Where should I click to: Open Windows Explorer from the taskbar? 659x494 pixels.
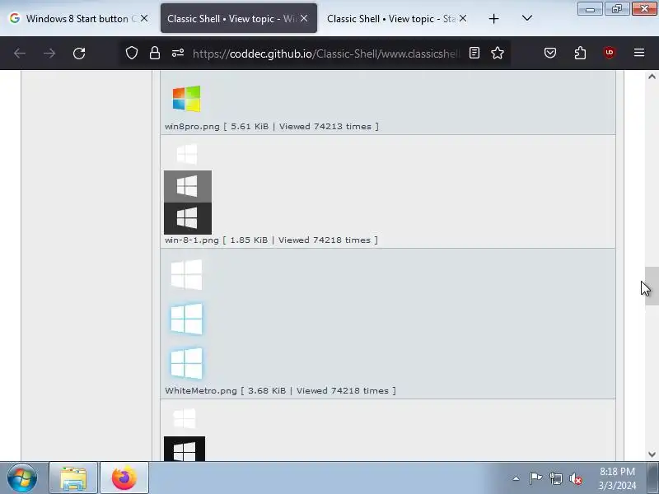click(x=73, y=478)
